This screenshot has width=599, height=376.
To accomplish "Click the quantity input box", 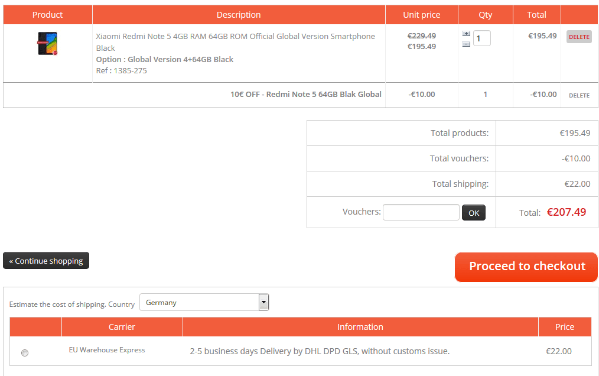I will pos(481,39).
